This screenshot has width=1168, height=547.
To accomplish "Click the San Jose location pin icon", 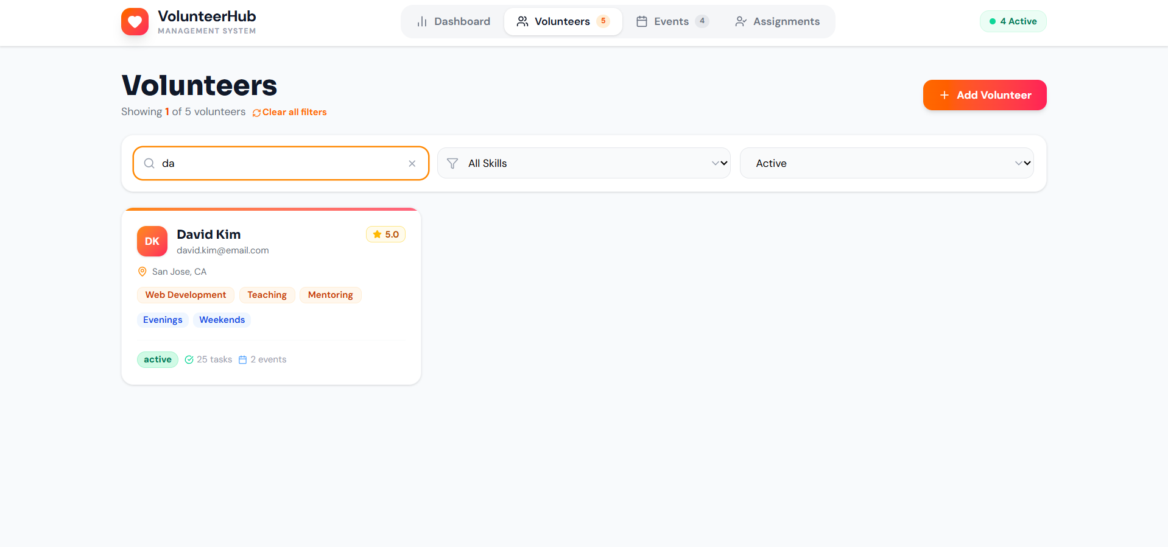I will click(x=142, y=272).
